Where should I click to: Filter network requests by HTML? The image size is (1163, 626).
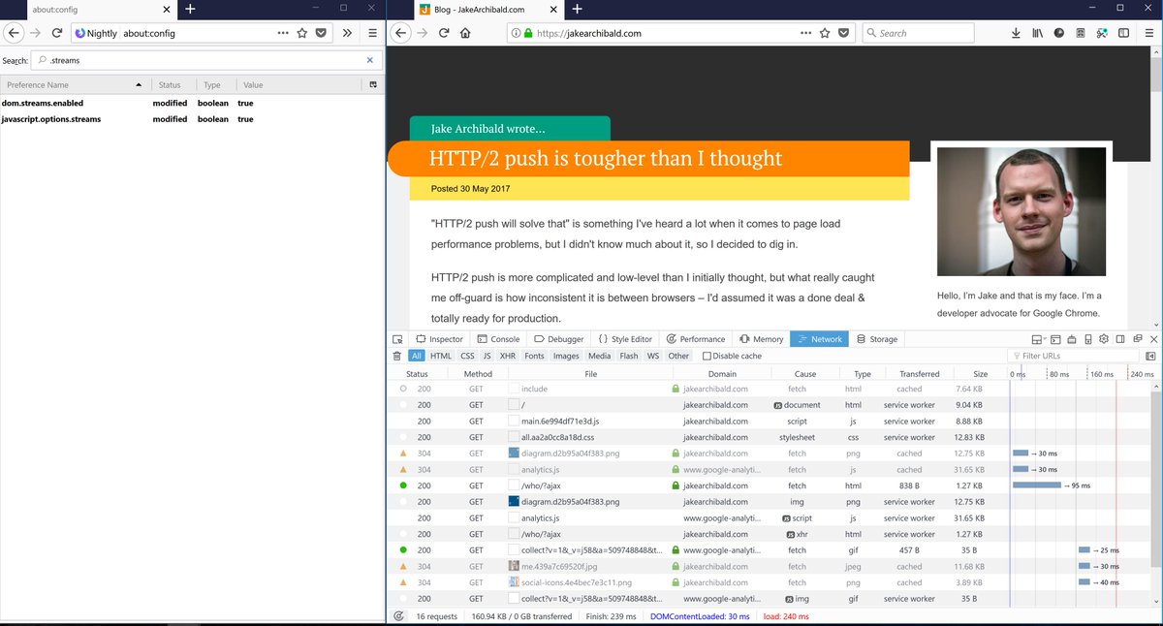click(x=441, y=356)
